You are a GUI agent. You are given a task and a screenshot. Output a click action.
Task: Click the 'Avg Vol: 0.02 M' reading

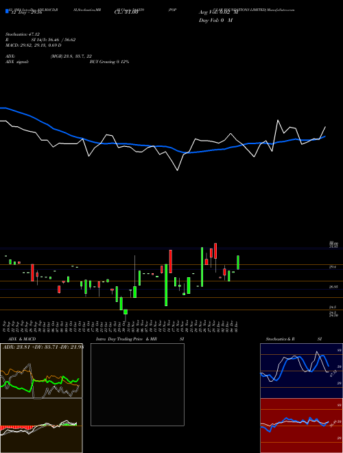click(219, 12)
